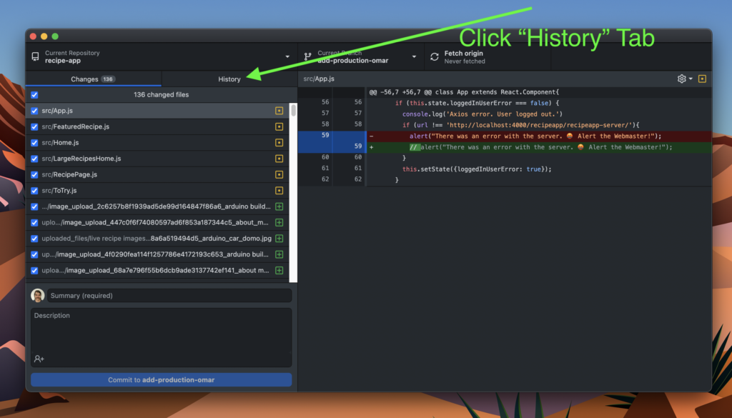Click the branch icon near add-production-omar
The width and height of the screenshot is (732, 418).
tap(307, 56)
